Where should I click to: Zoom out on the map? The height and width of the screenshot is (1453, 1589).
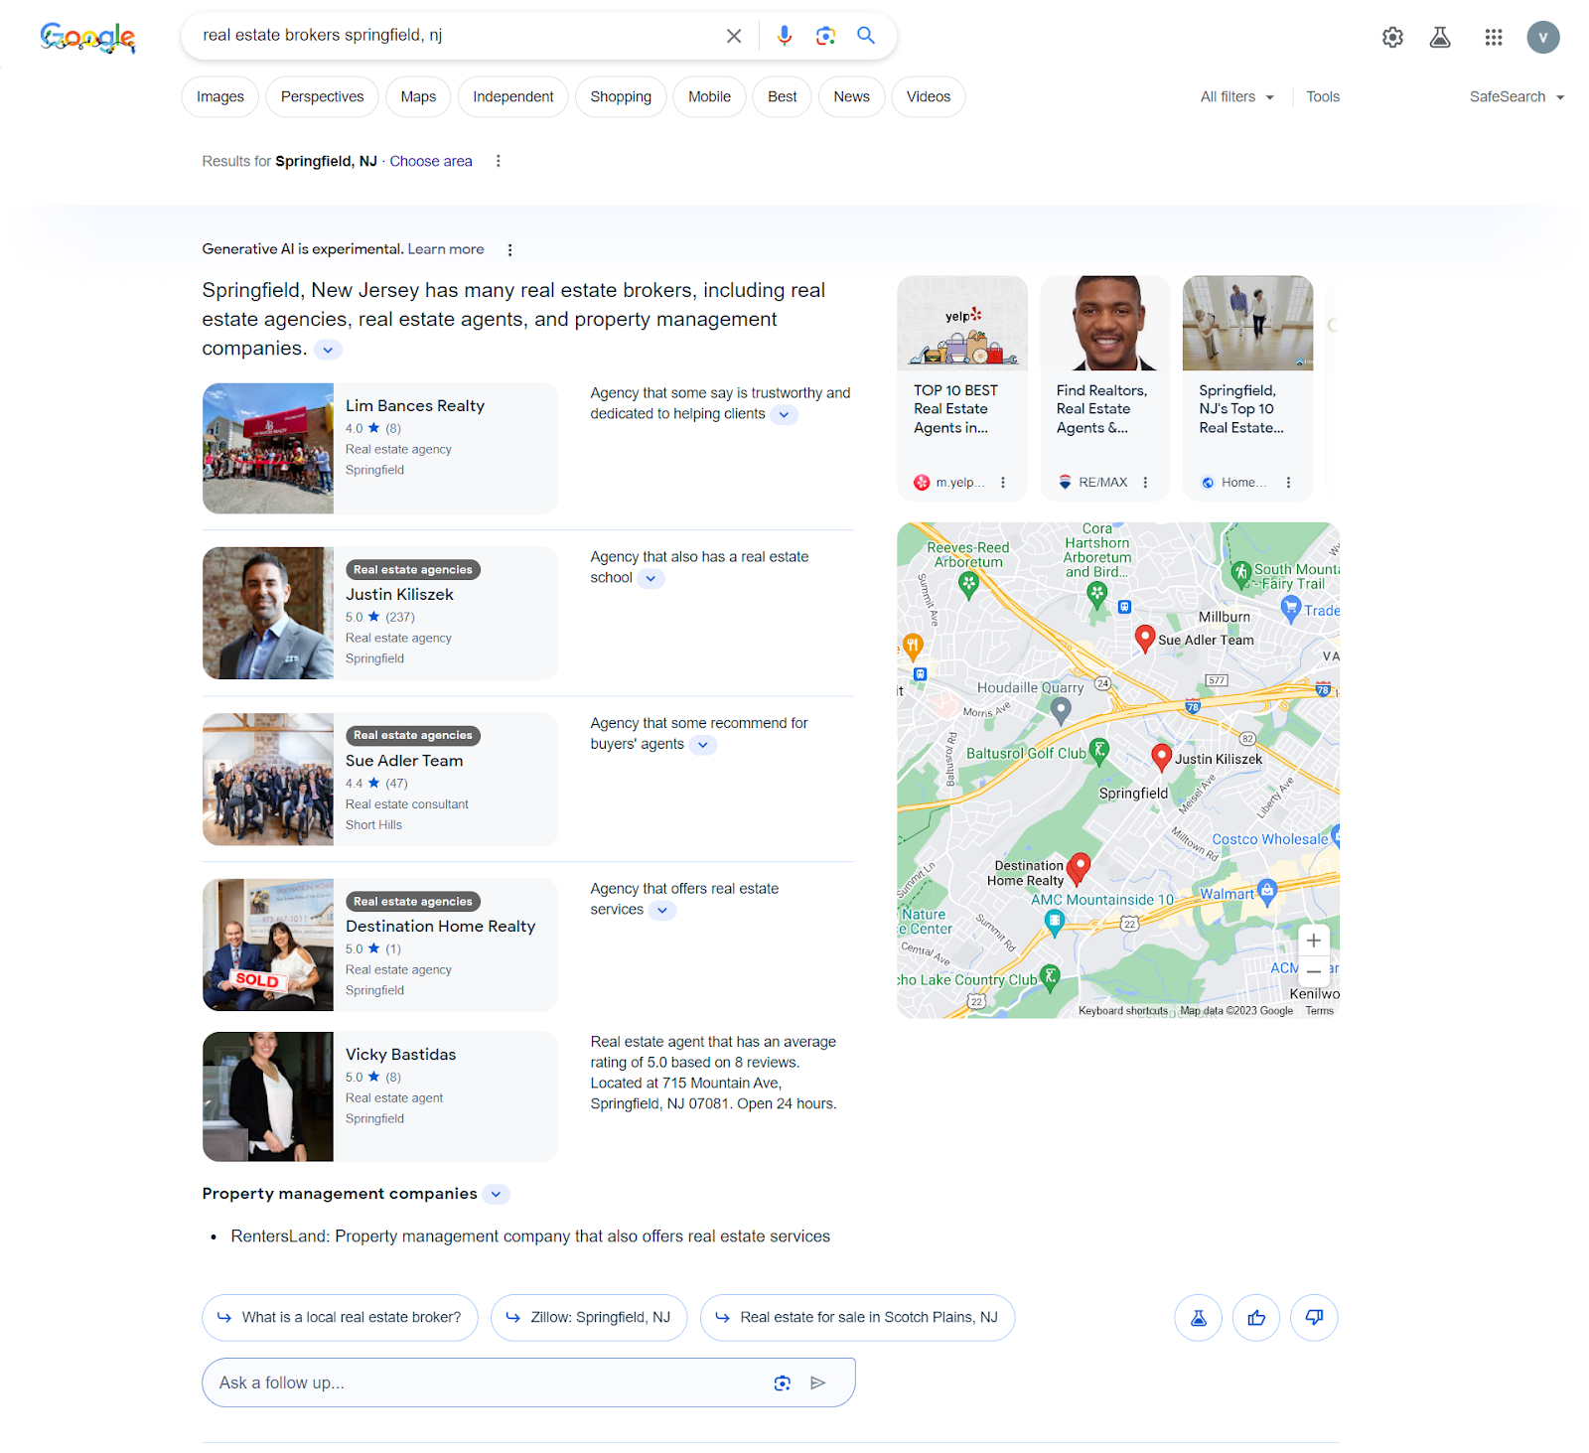point(1314,972)
